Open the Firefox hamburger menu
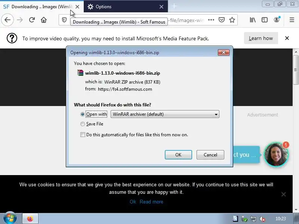The image size is (299, 224). (292, 20)
